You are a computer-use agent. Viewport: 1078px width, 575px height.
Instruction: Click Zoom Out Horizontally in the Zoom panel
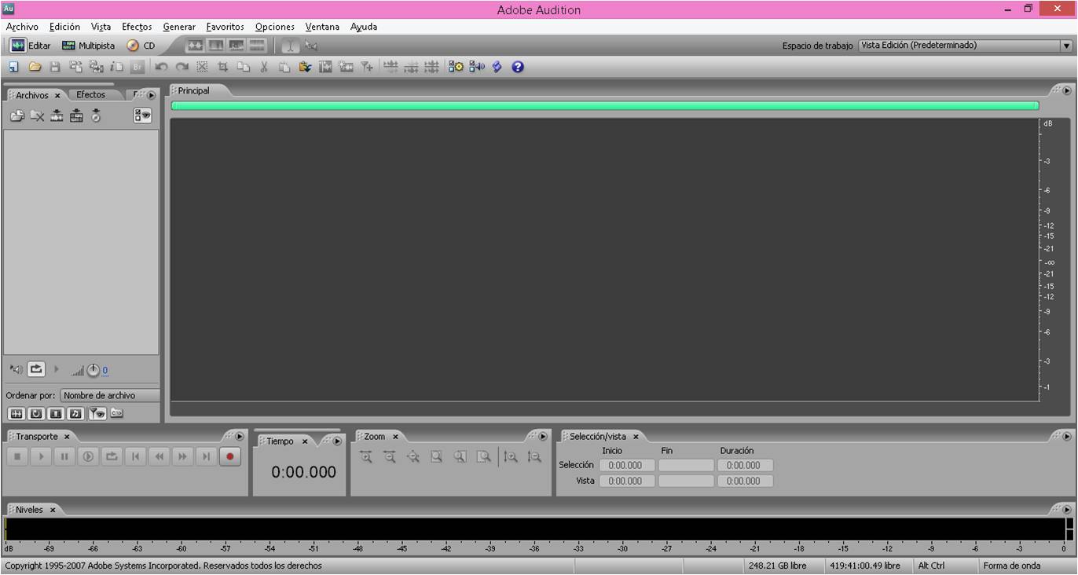[x=389, y=456]
